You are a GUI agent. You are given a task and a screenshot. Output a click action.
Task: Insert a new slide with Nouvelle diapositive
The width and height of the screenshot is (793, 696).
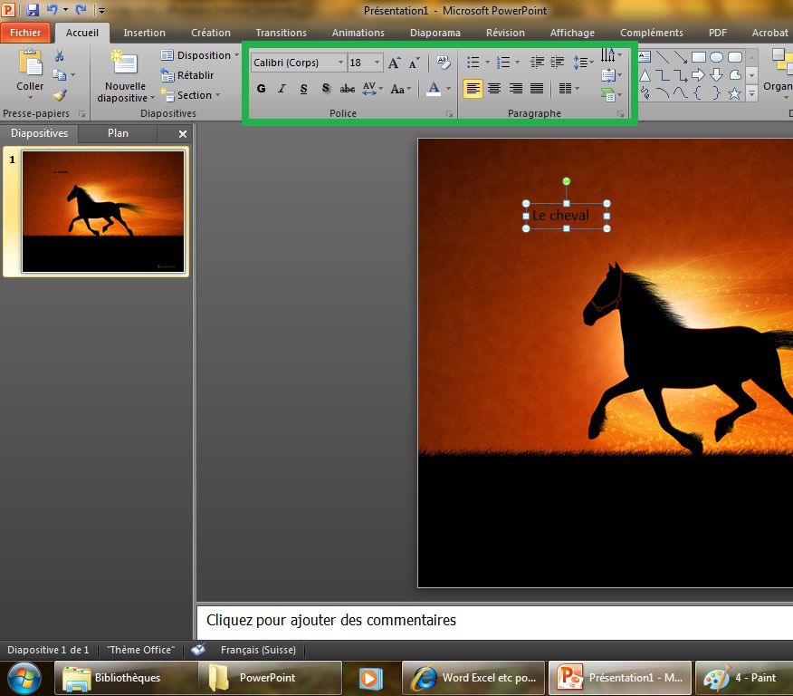point(124,63)
